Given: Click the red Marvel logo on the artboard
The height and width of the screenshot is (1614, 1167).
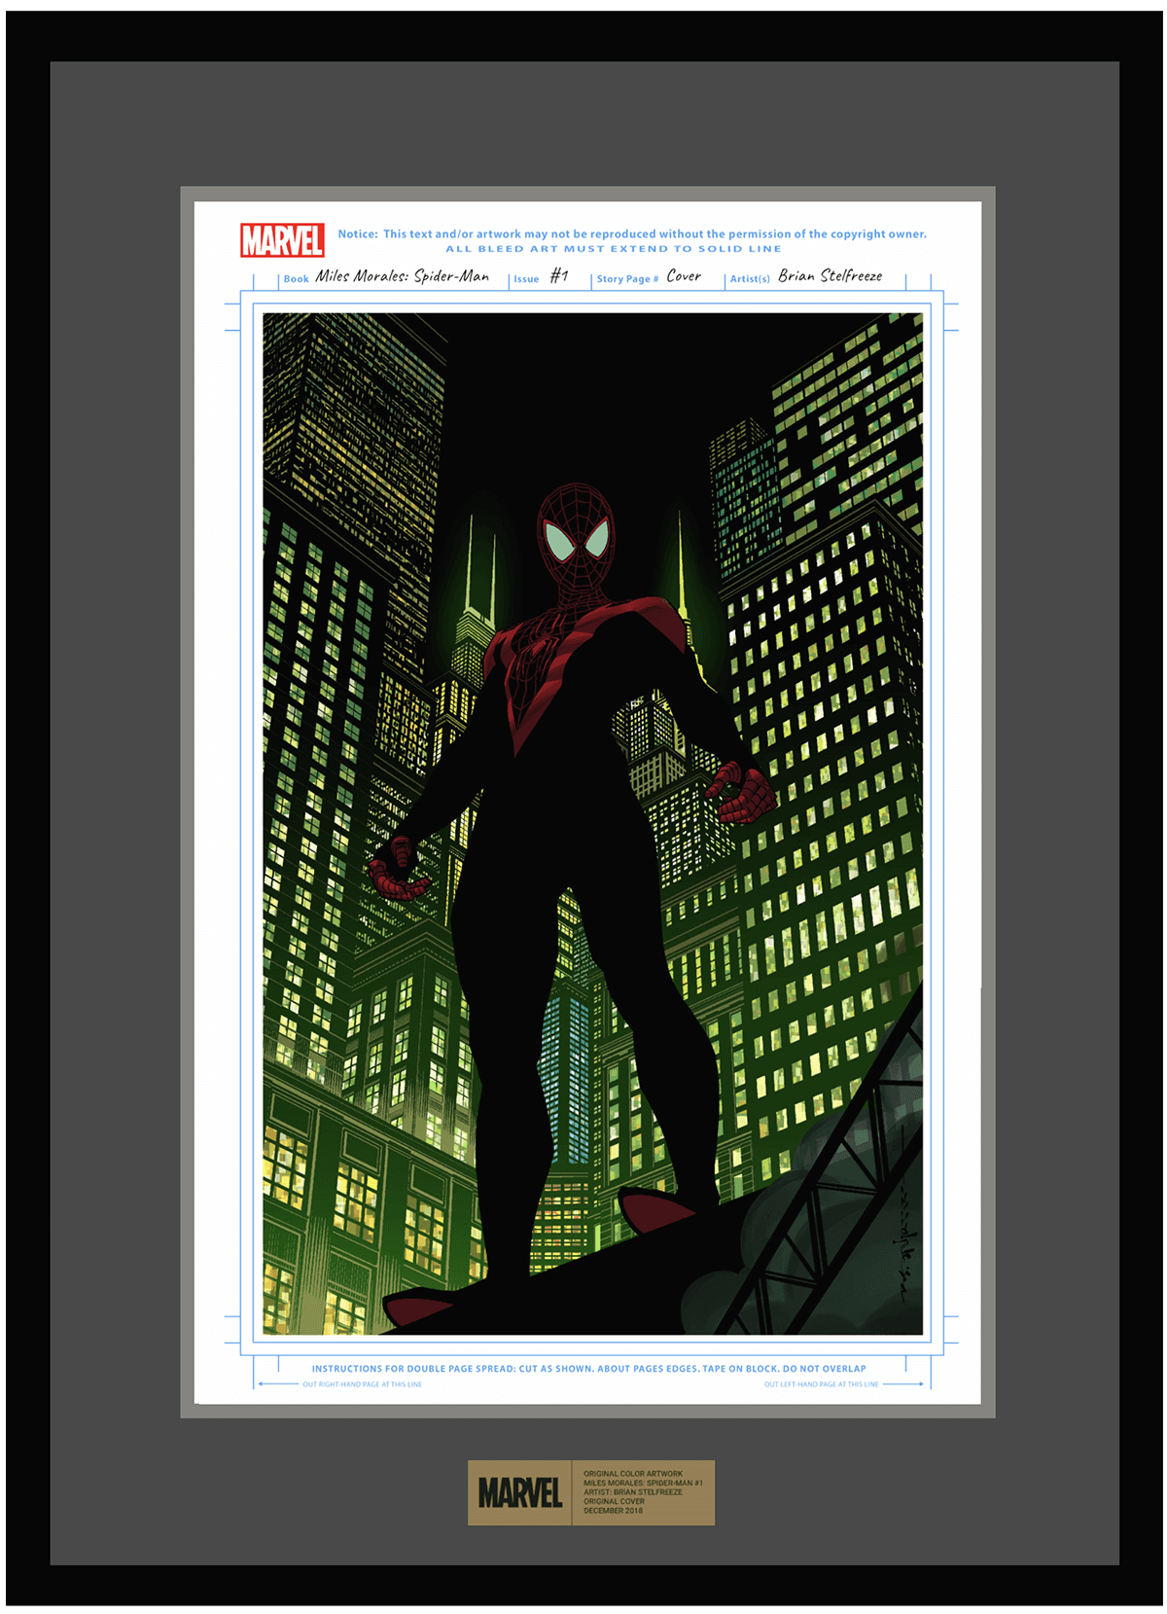Looking at the screenshot, I should (282, 240).
